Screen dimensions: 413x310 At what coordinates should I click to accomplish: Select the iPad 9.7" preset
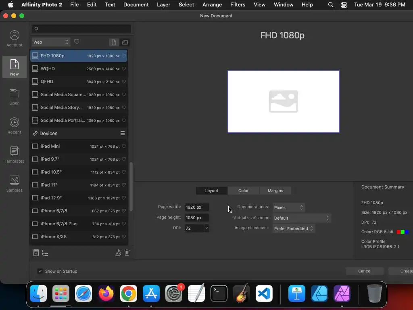click(79, 159)
